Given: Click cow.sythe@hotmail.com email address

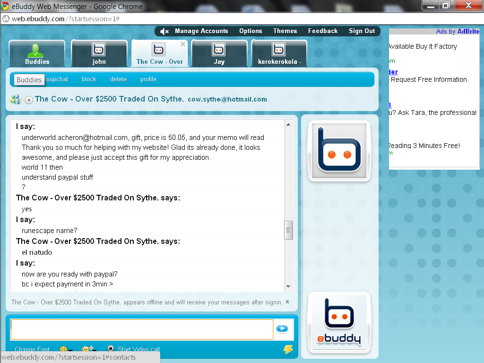Looking at the screenshot, I should tap(227, 99).
